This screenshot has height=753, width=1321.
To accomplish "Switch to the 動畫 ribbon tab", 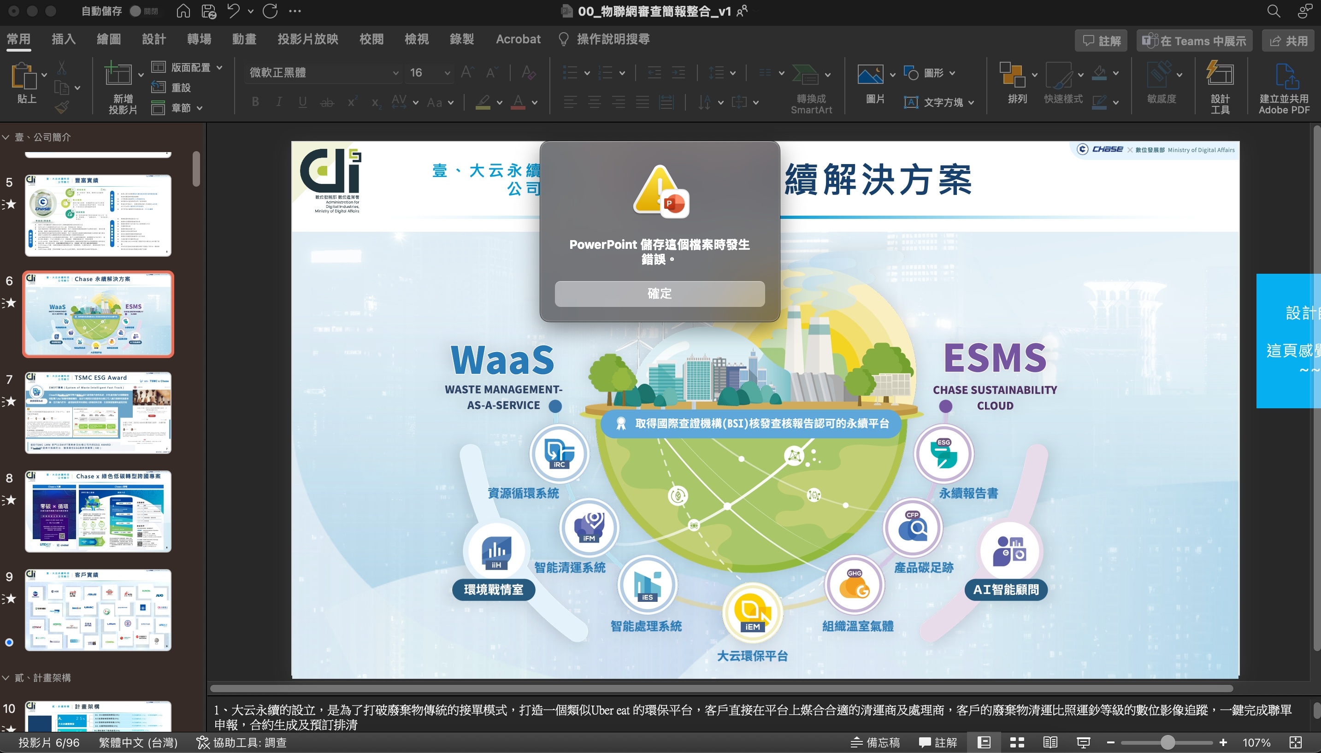I will click(244, 39).
